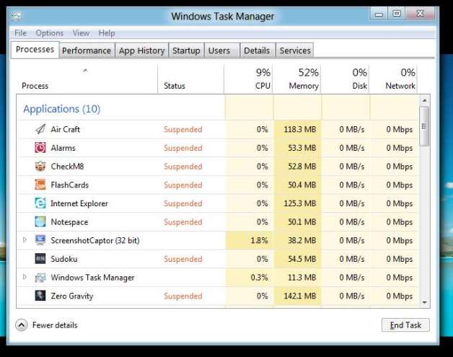Click the 38.2 MB memory value
This screenshot has width=453, height=357.
click(302, 240)
